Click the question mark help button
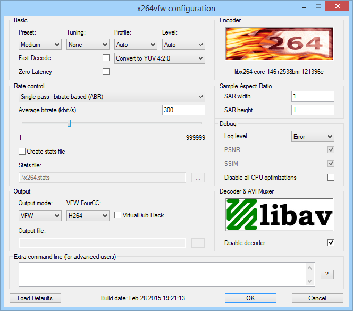This screenshot has height=311, width=353. [x=327, y=274]
